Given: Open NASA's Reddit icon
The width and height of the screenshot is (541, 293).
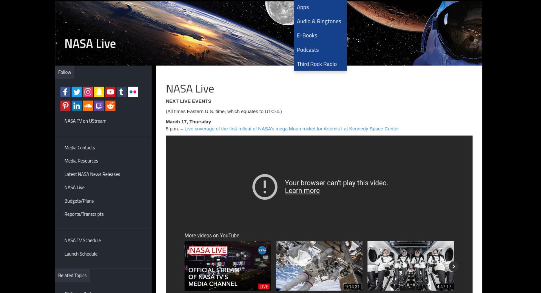Looking at the screenshot, I should [110, 106].
